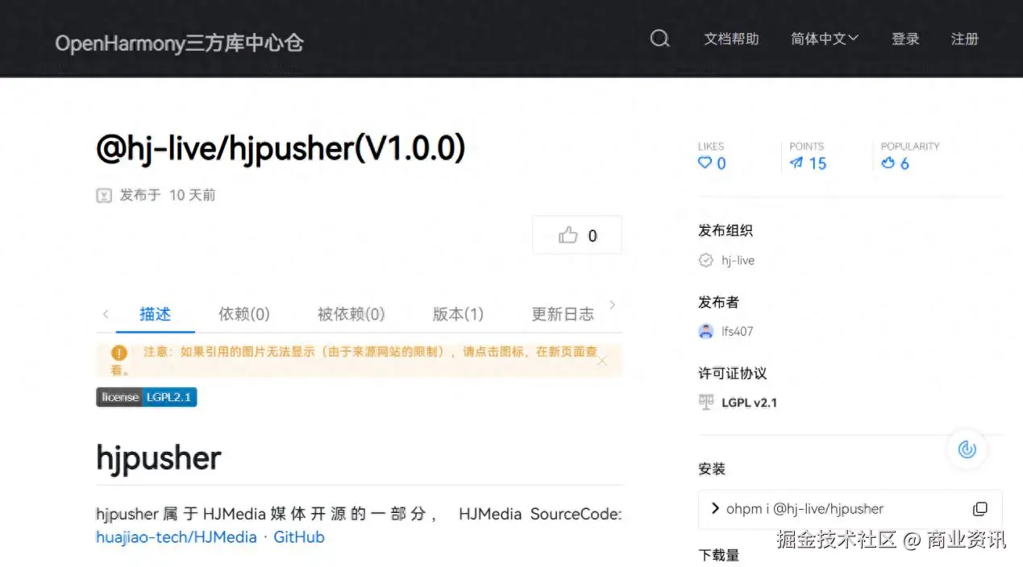Viewport: 1023px width, 567px height.
Task: Click the ohpm i @hj-live/hjpusher command text
Action: coord(805,509)
